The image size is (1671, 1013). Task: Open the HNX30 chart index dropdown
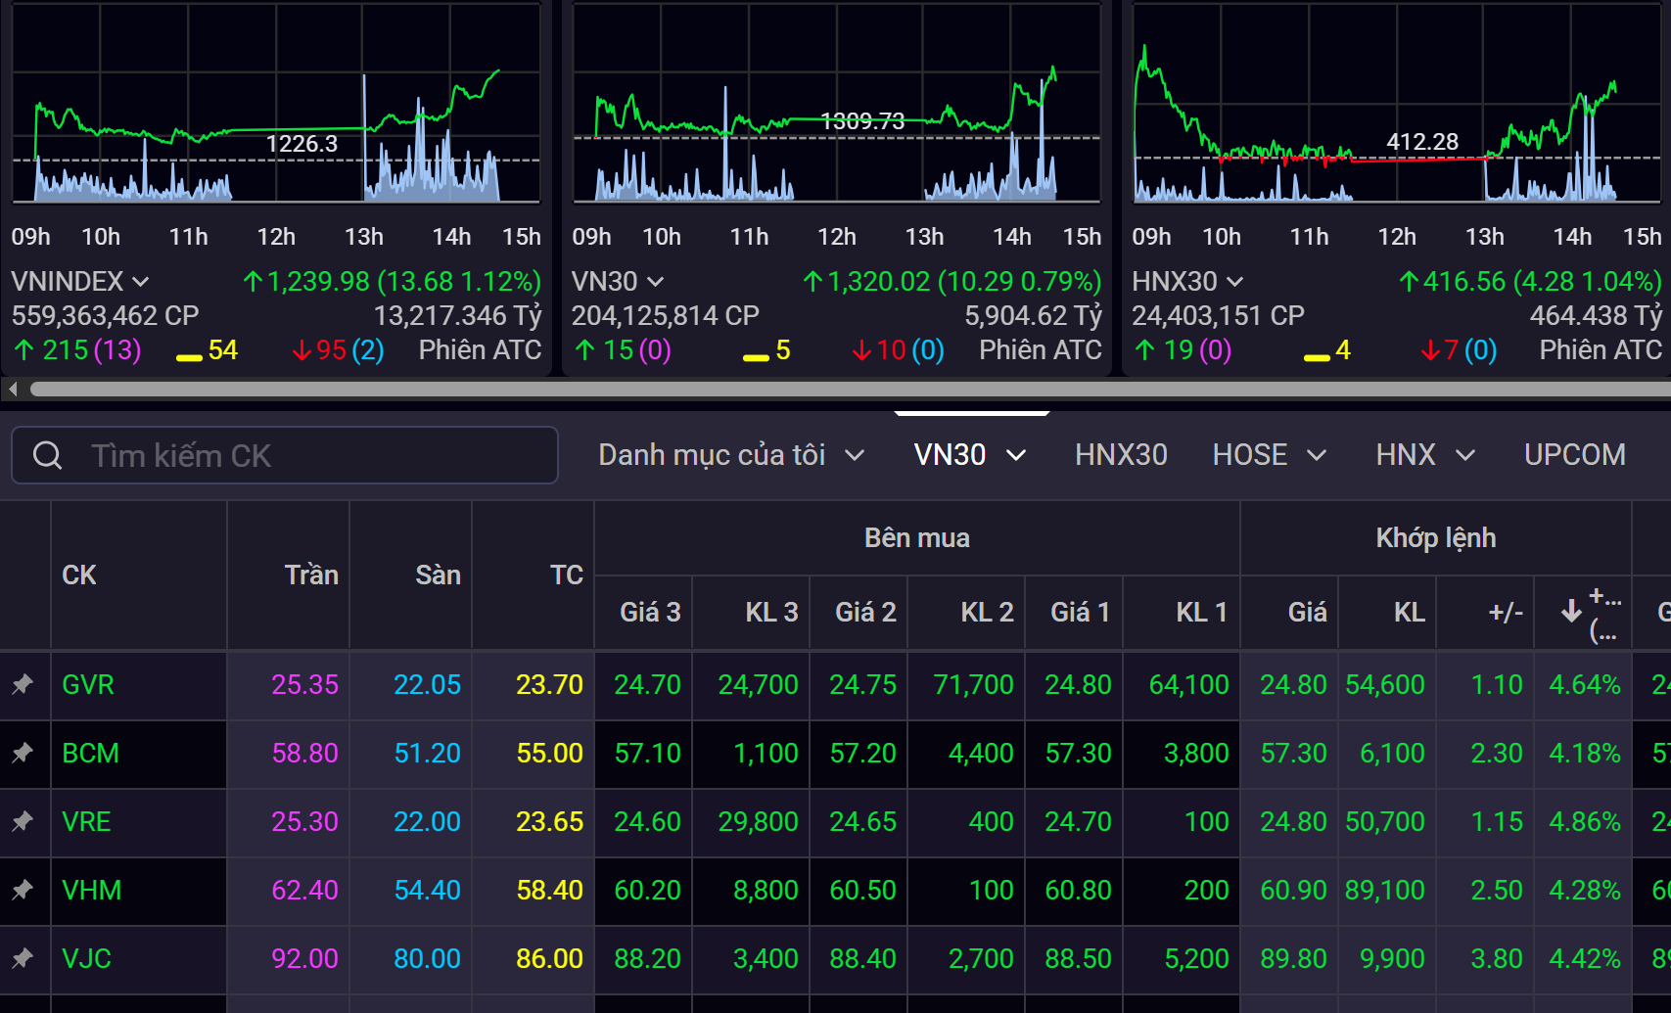pyautogui.click(x=1235, y=282)
